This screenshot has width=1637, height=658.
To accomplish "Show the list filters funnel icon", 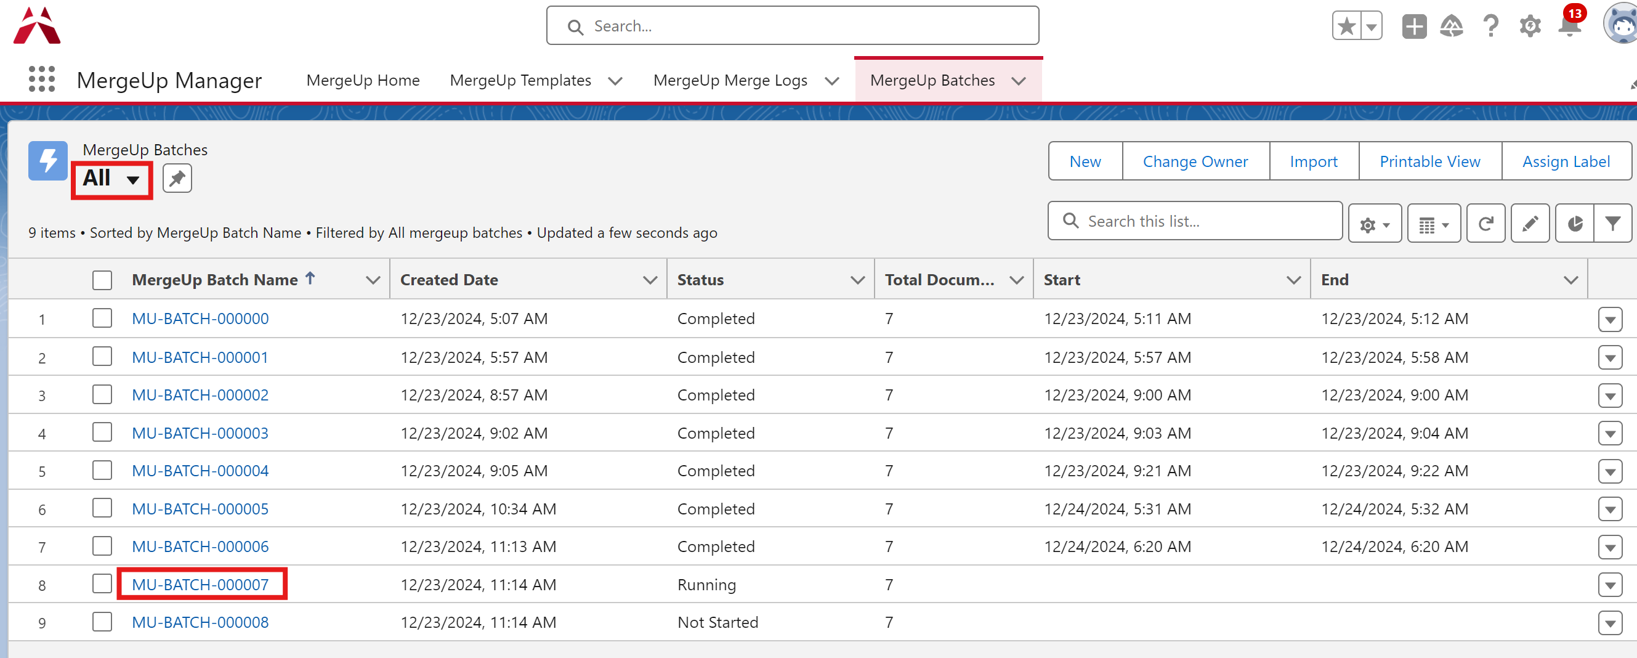I will click(x=1612, y=224).
